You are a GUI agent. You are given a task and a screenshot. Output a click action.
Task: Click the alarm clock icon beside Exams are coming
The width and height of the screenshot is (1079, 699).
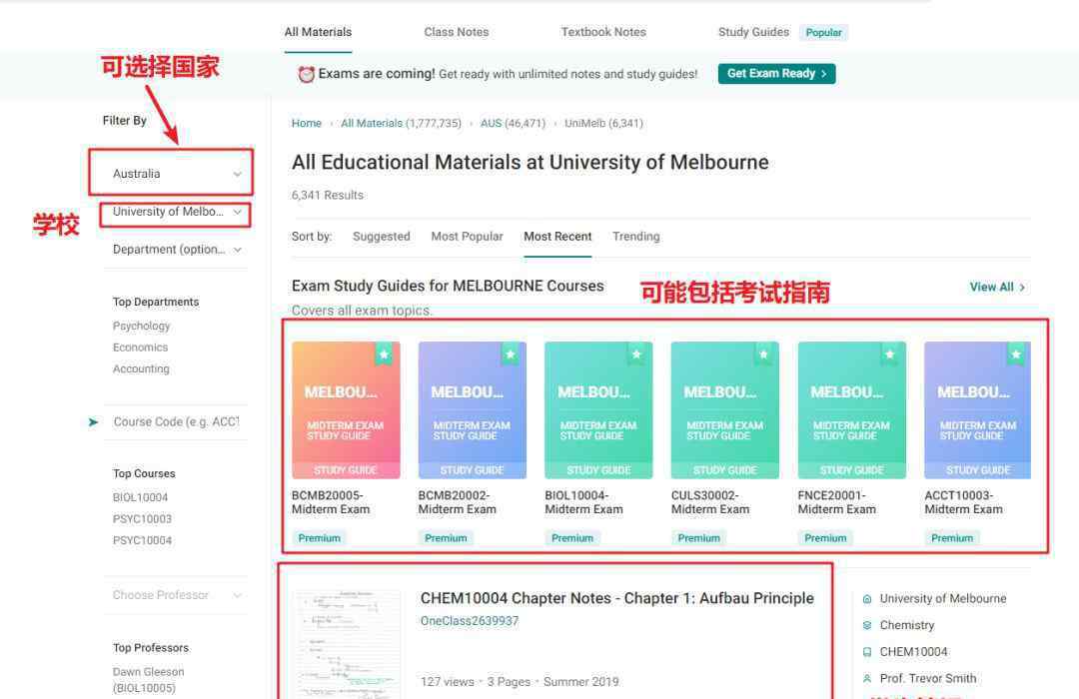coord(307,74)
